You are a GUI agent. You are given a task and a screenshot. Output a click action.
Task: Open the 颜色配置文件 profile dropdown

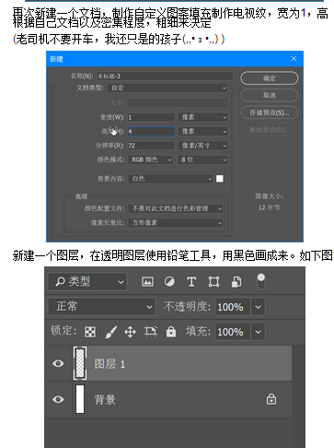[x=176, y=208]
